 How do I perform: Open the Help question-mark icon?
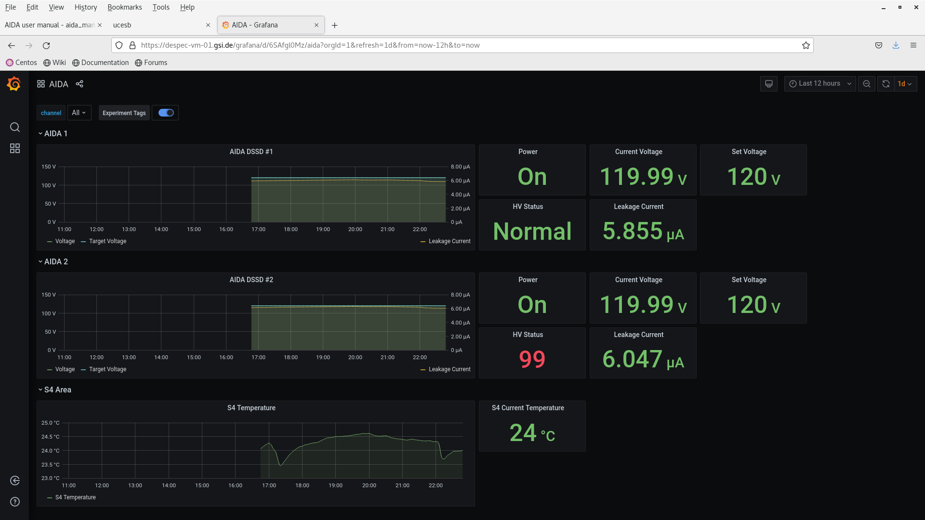point(15,502)
